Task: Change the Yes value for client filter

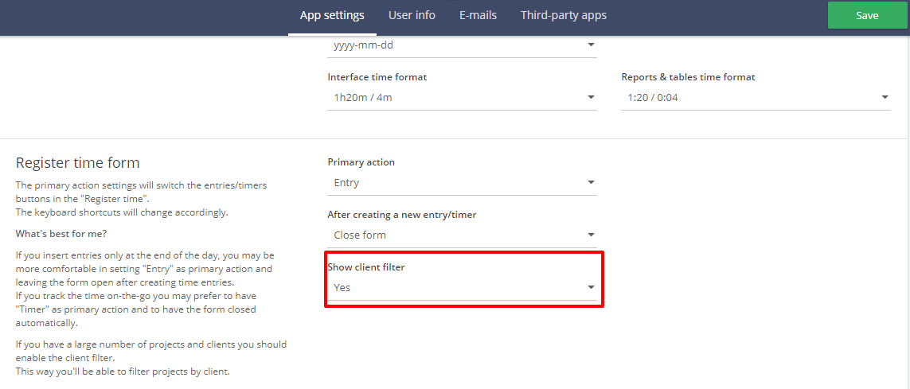Action: click(x=462, y=287)
